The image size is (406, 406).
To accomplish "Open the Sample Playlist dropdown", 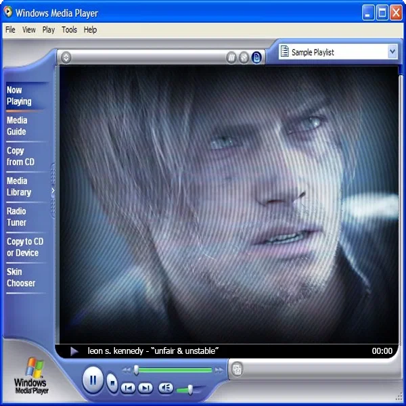I will (x=392, y=51).
